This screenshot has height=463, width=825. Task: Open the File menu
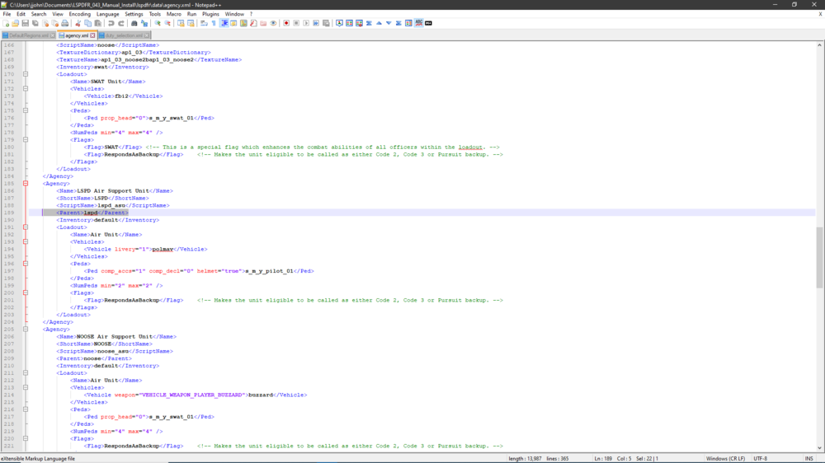point(7,14)
